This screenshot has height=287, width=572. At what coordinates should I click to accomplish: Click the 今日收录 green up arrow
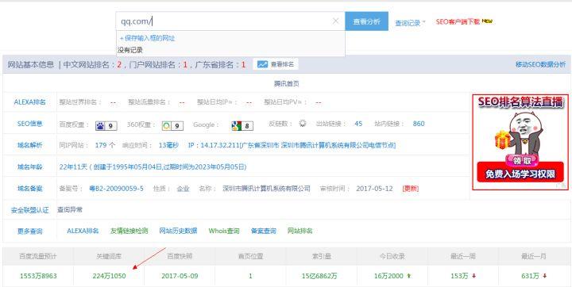pyautogui.click(x=409, y=276)
